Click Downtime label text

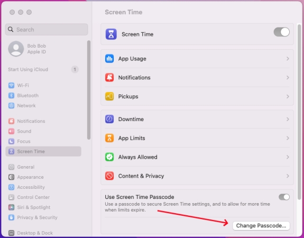(131, 119)
